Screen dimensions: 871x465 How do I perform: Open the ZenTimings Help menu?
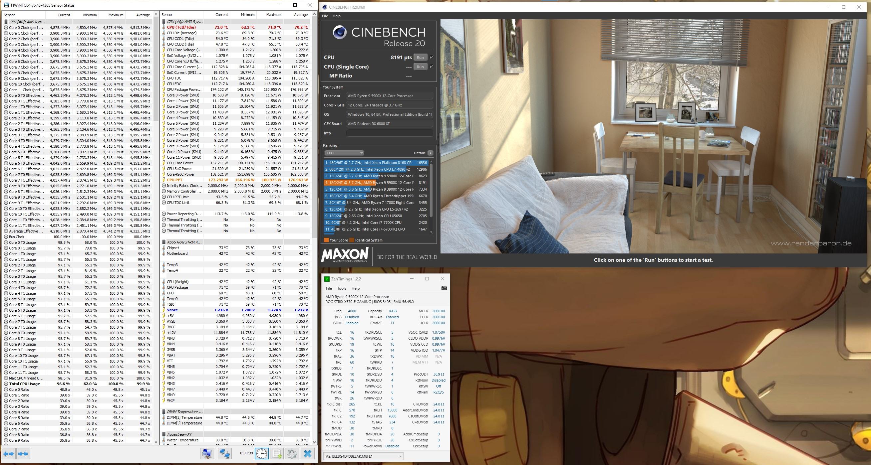355,288
